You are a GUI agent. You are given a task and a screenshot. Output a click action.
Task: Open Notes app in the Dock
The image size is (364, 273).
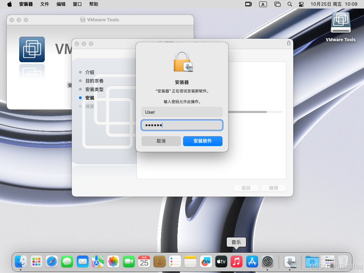click(191, 261)
